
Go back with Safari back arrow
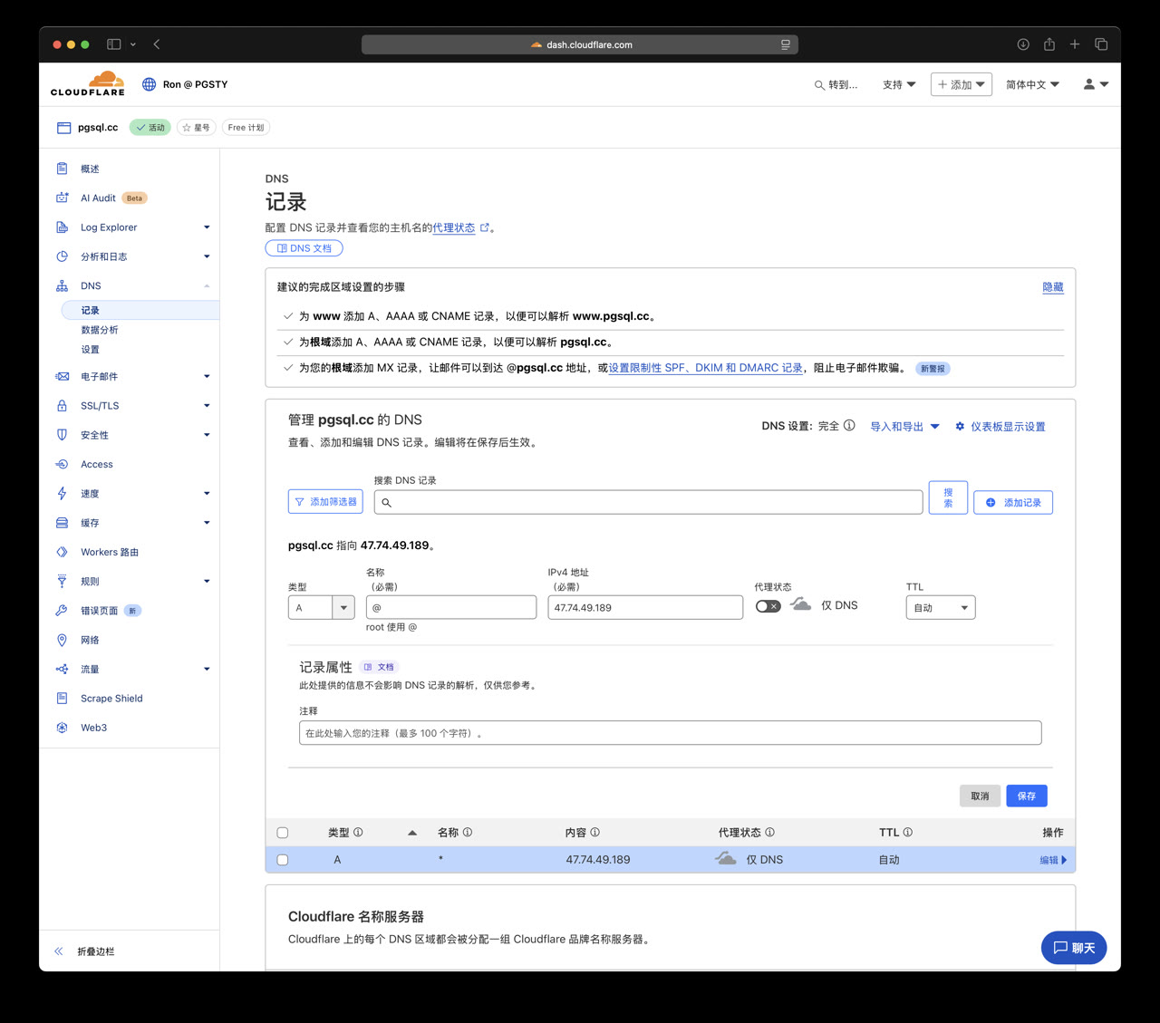click(157, 44)
